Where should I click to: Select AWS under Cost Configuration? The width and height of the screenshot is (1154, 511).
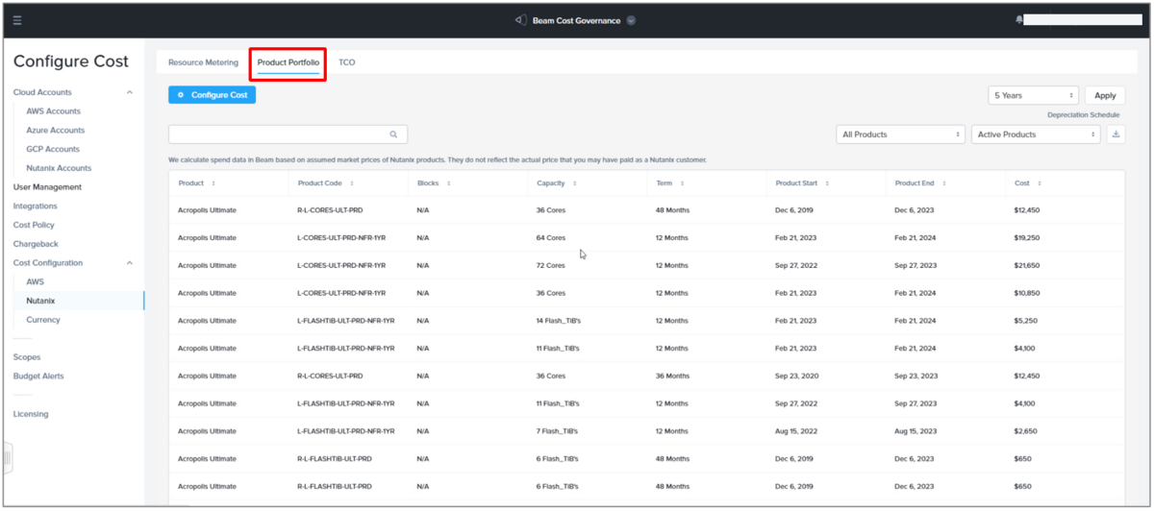[x=35, y=282]
